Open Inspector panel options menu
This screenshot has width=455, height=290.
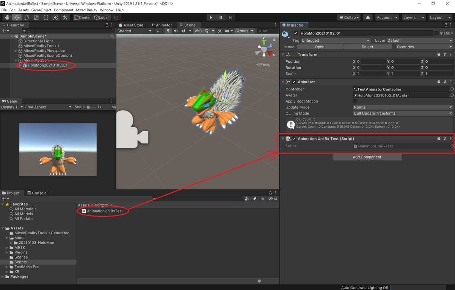[451, 25]
